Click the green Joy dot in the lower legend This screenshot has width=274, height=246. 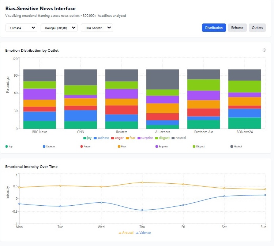point(7,146)
